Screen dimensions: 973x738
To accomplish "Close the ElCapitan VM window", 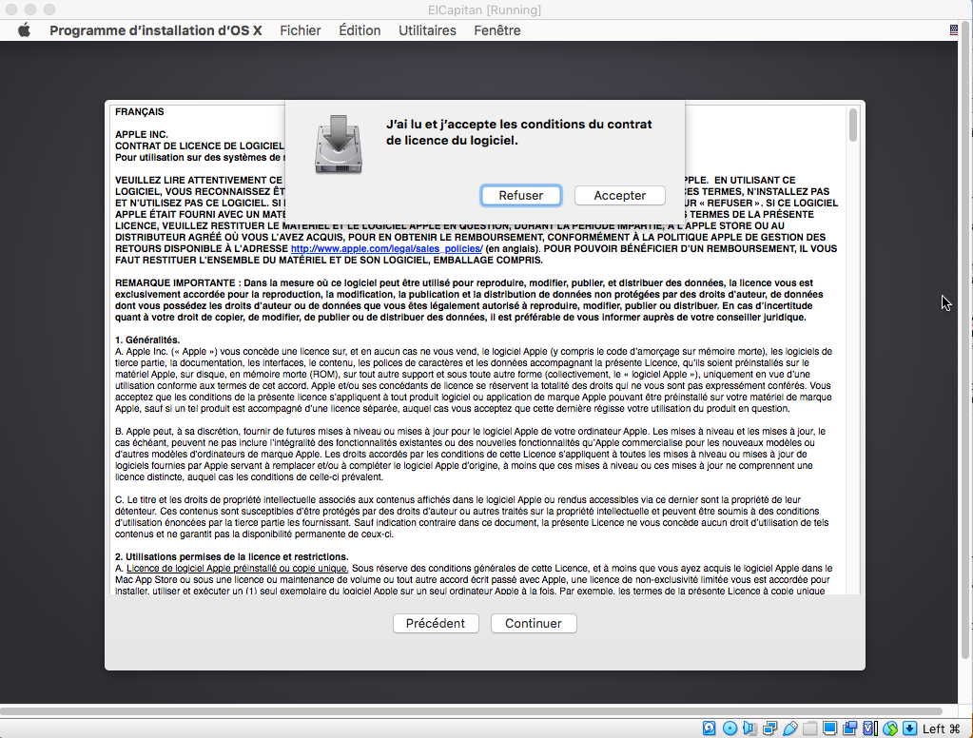I will tap(10, 10).
